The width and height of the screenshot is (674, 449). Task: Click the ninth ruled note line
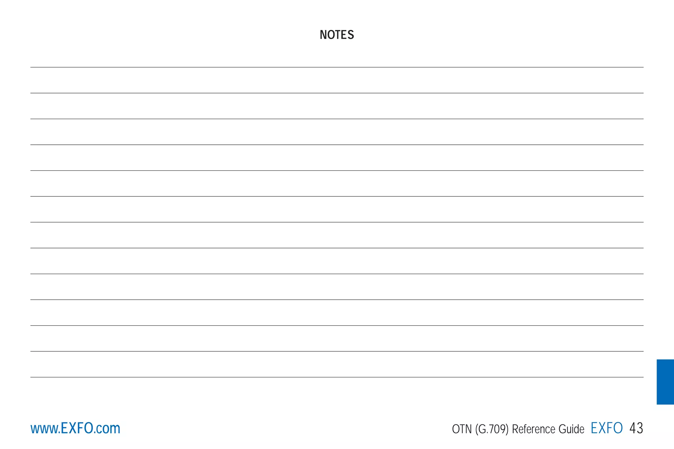pos(337,274)
